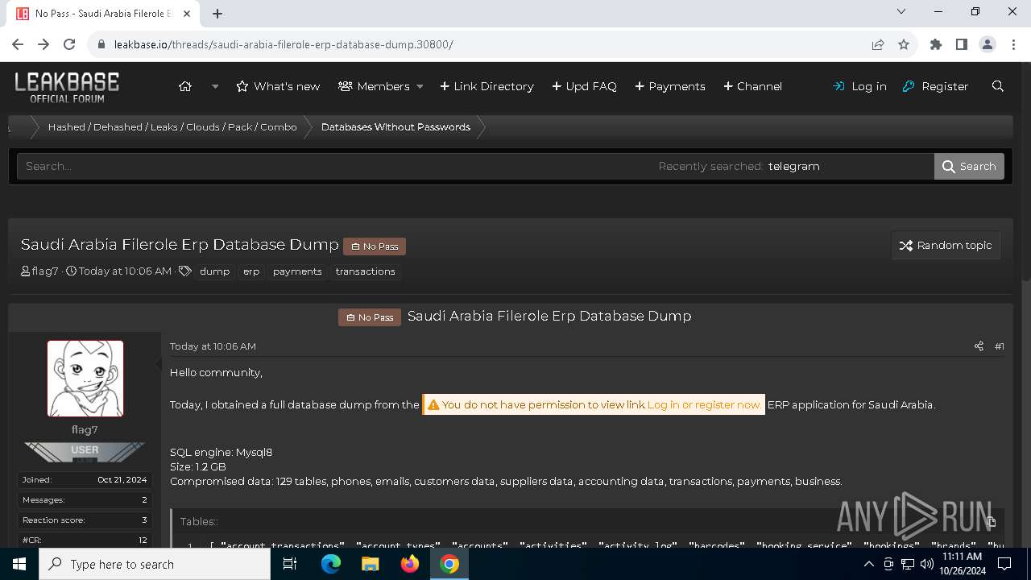The height and width of the screenshot is (580, 1031).
Task: Select the erp tag
Action: [x=251, y=271]
